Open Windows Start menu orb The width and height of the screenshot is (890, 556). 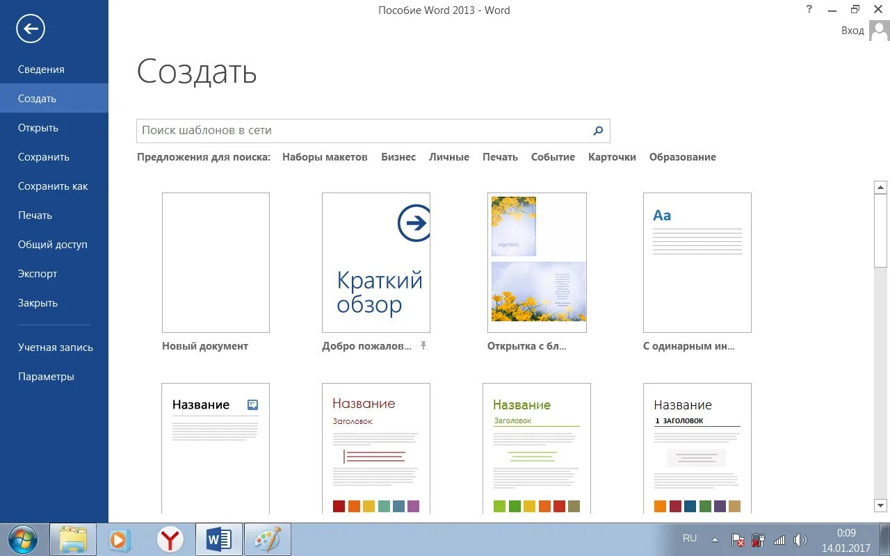[24, 539]
